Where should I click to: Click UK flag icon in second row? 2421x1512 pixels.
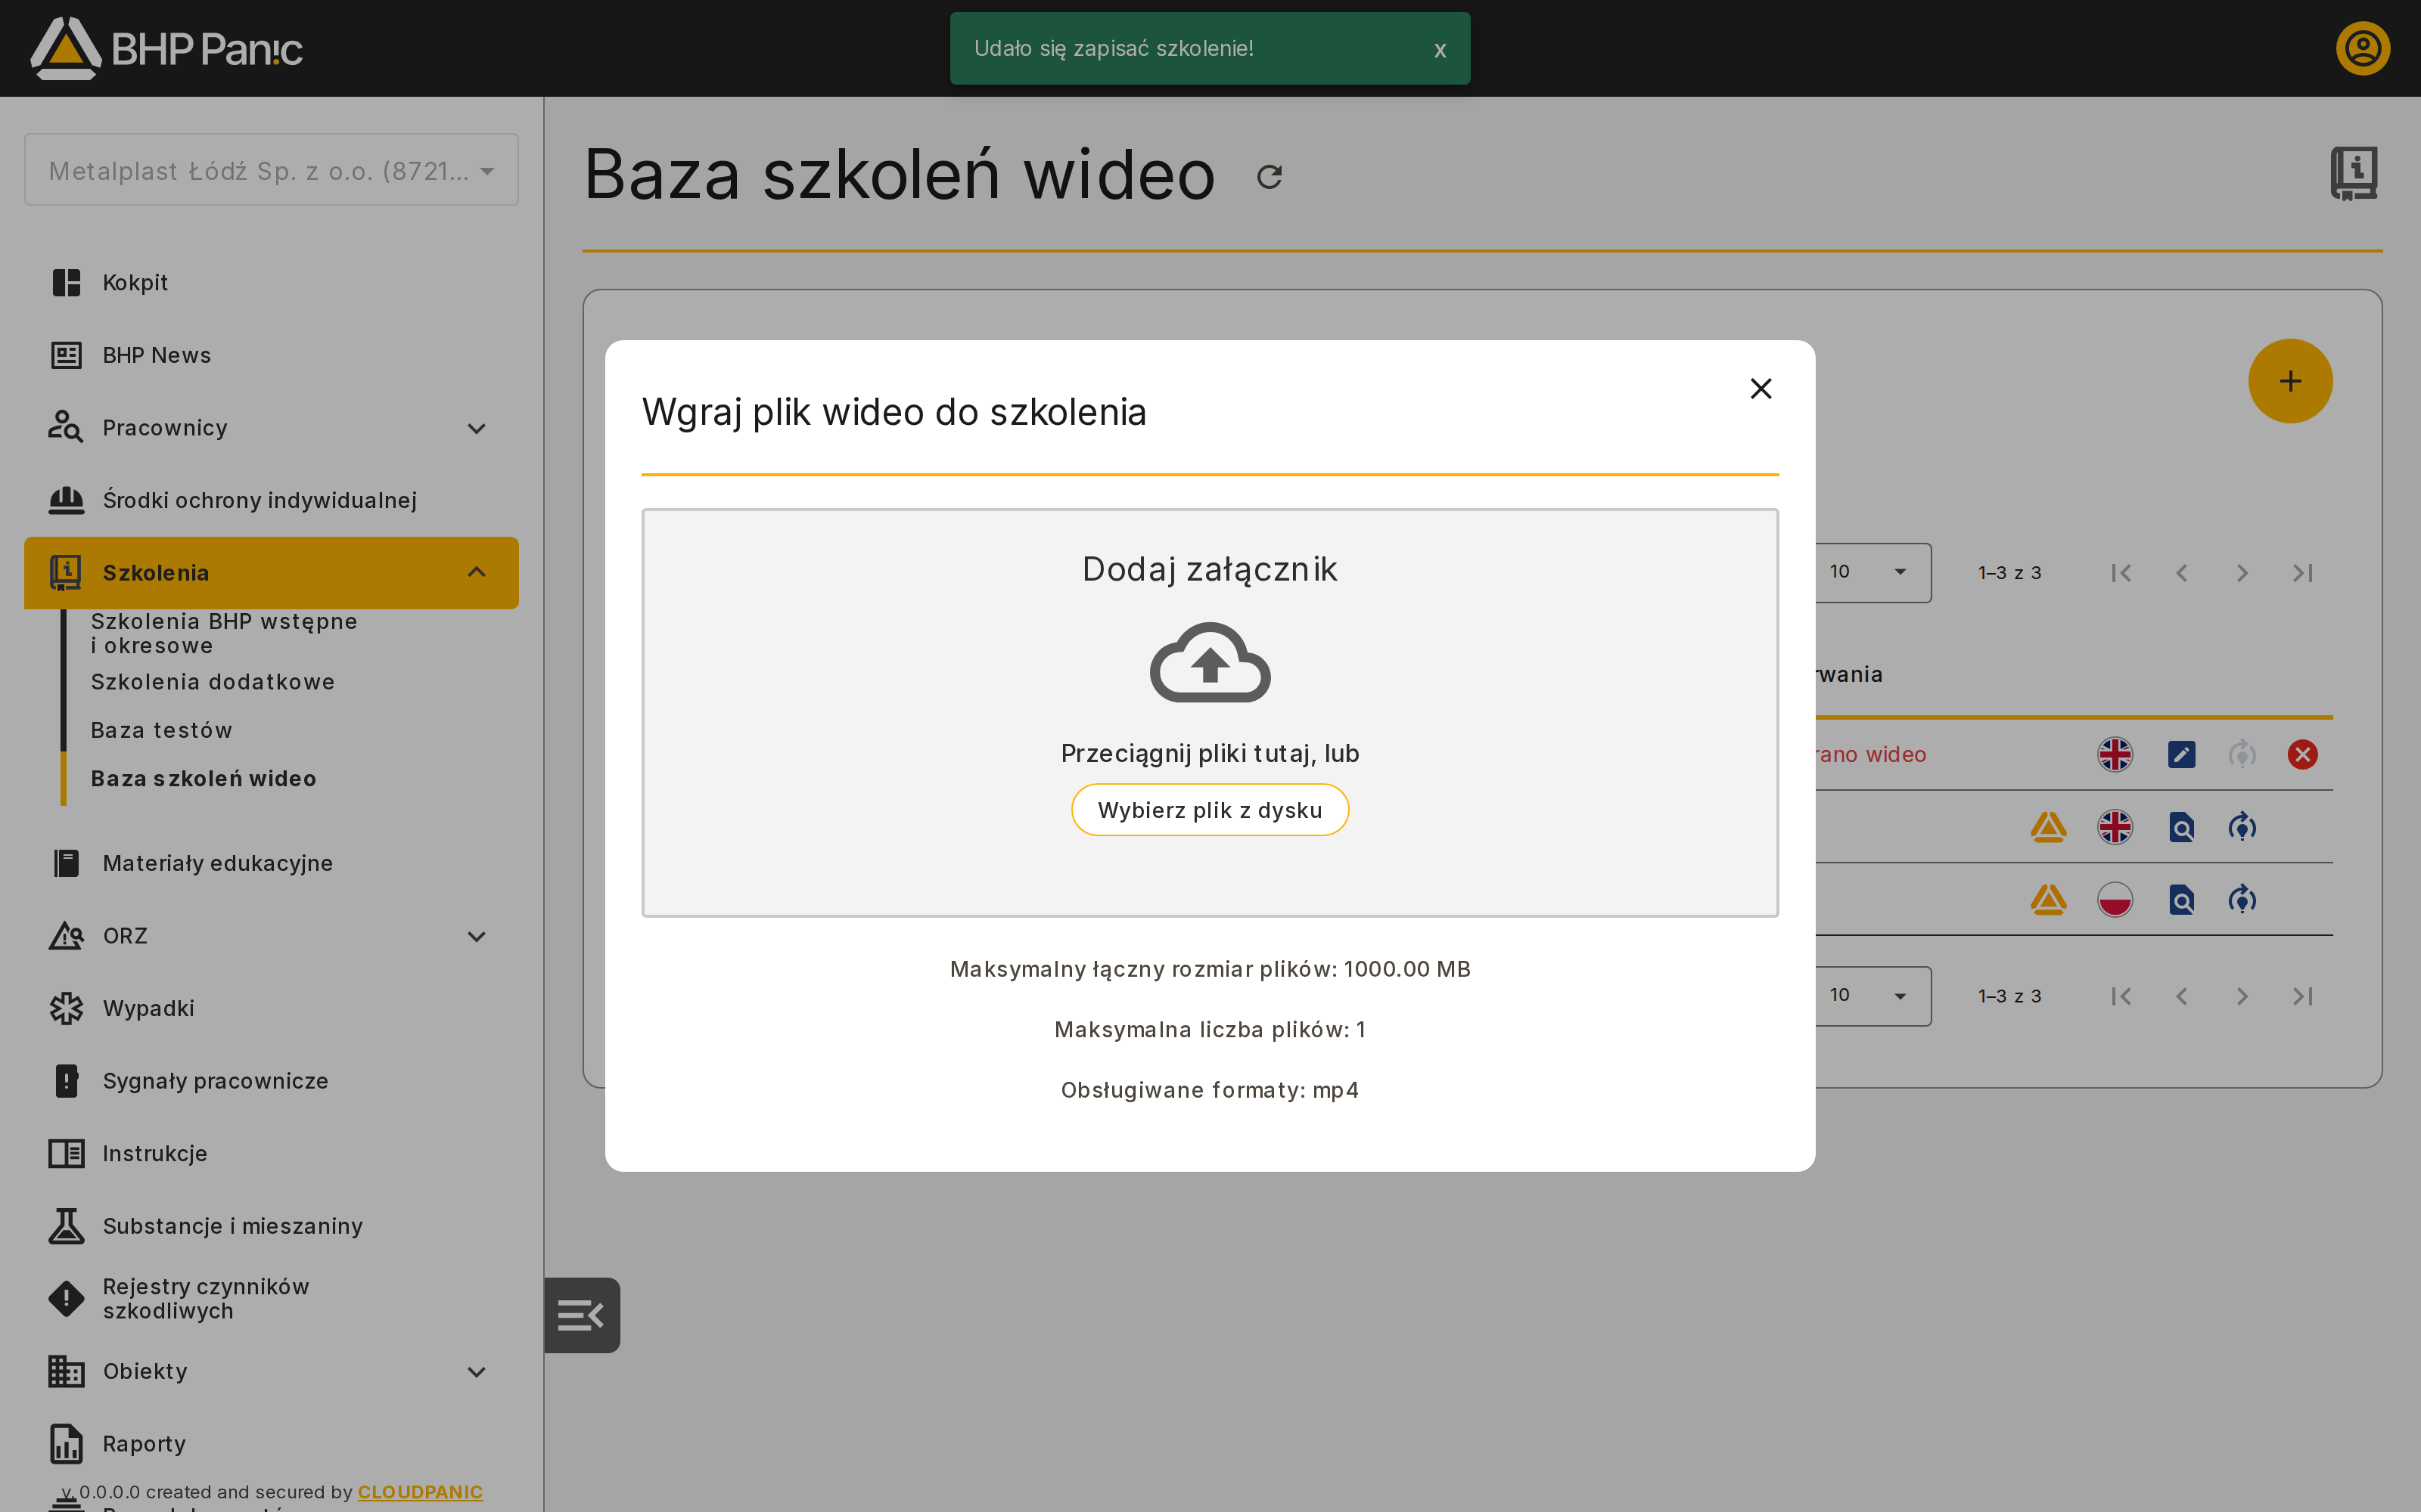coord(2114,827)
